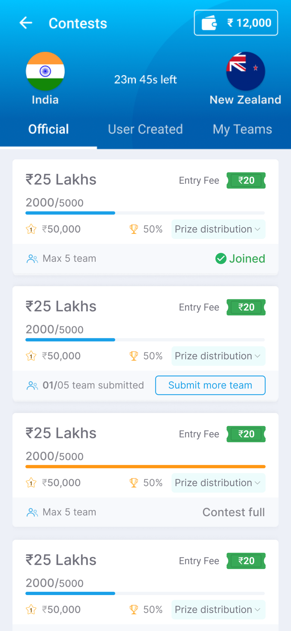Tap the India flag icon

pyautogui.click(x=45, y=71)
